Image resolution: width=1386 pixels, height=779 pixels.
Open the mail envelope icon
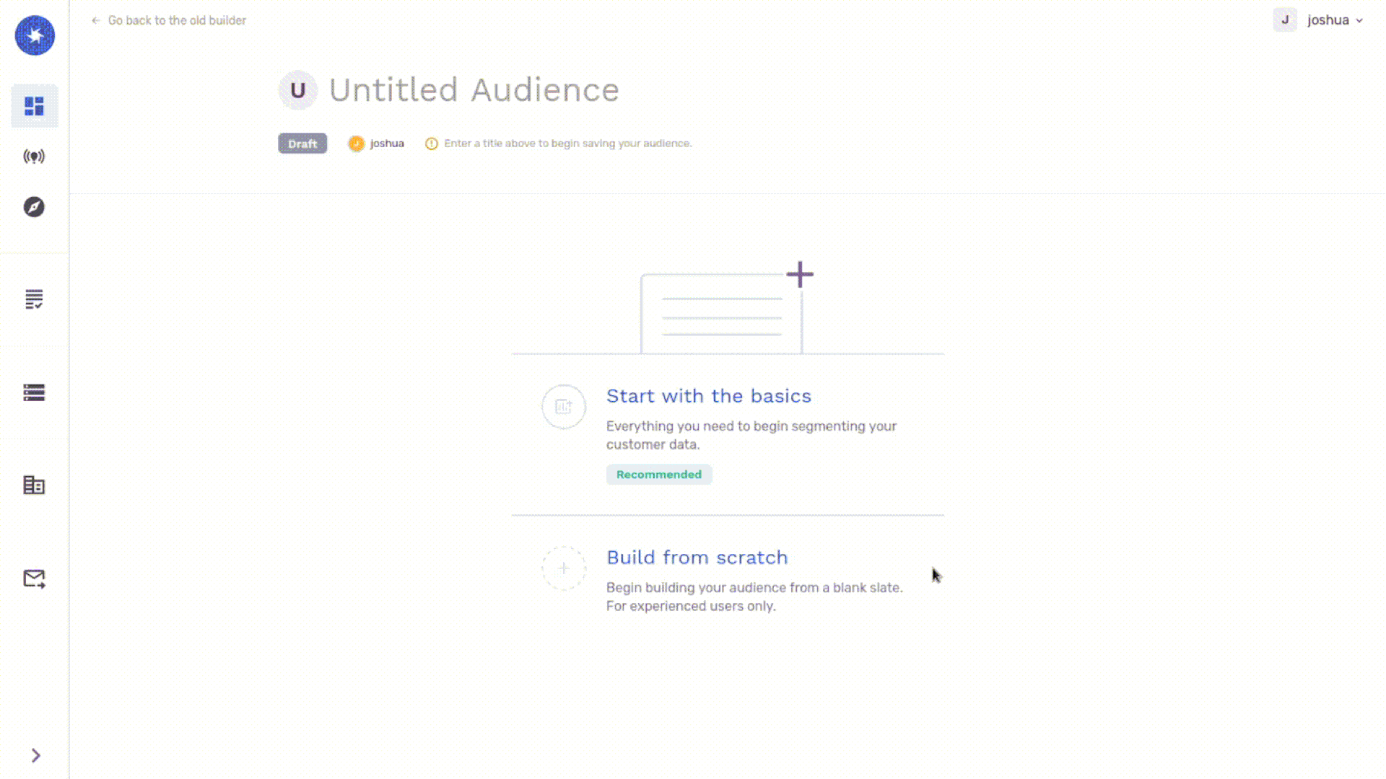[34, 578]
